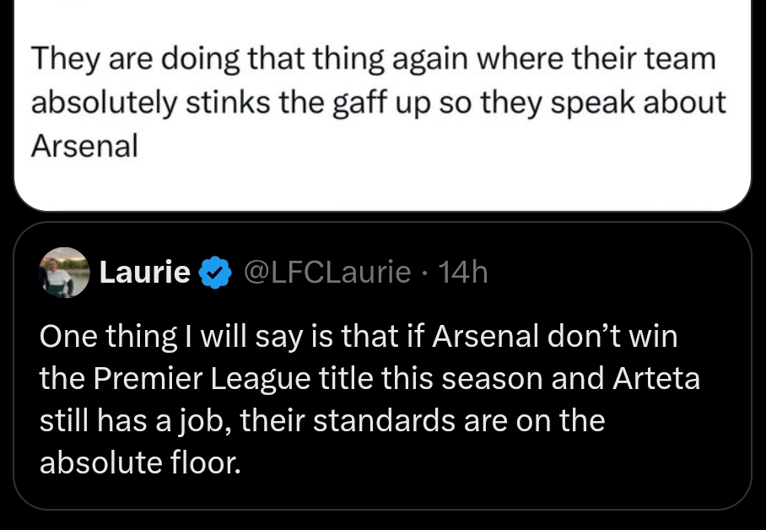The image size is (766, 530).
Task: Click "Arsenal don't win" in quoted tweet
Action: click(x=554, y=337)
